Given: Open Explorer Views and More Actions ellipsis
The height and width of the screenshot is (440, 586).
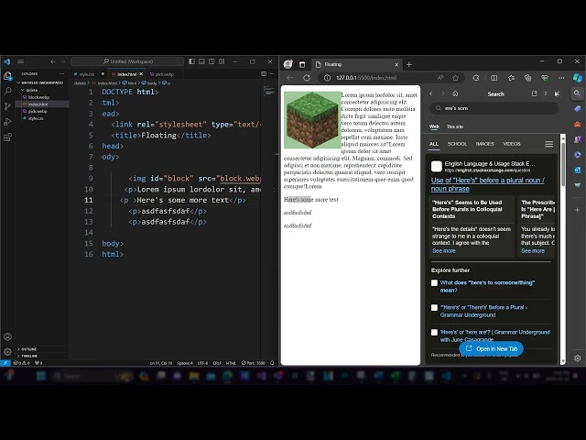Looking at the screenshot, I should click(x=61, y=73).
